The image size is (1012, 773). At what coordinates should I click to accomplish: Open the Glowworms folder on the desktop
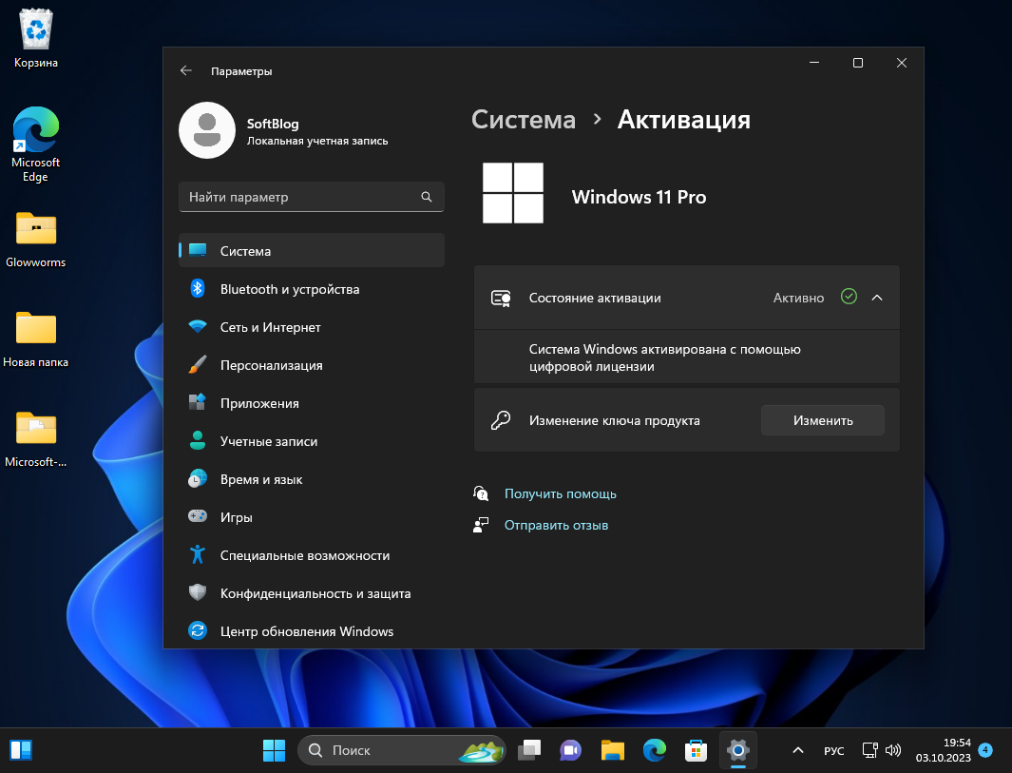pyautogui.click(x=35, y=239)
